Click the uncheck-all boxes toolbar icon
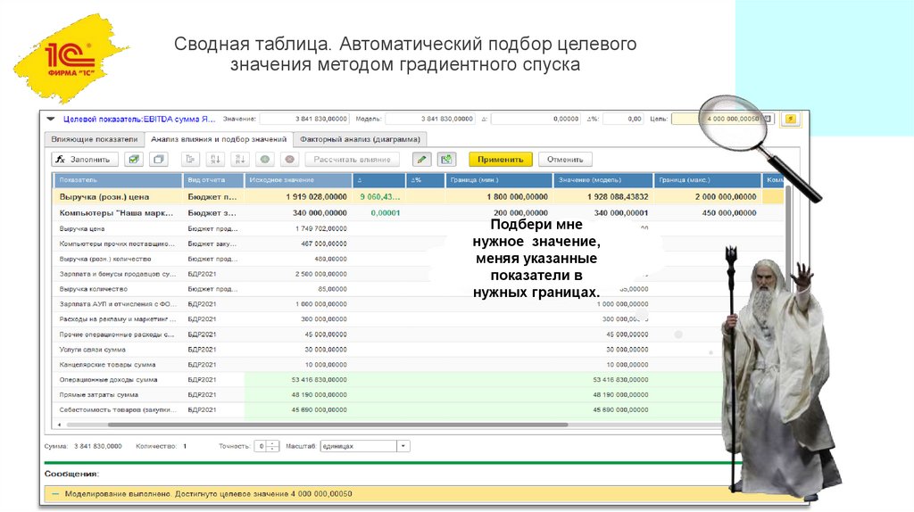914x512 pixels. click(158, 160)
